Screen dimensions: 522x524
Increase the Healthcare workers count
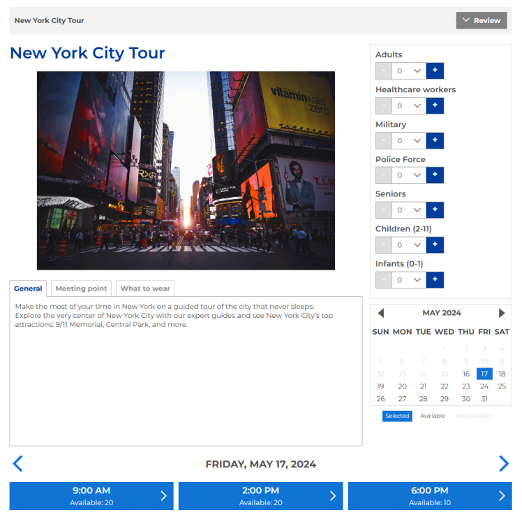click(x=435, y=105)
